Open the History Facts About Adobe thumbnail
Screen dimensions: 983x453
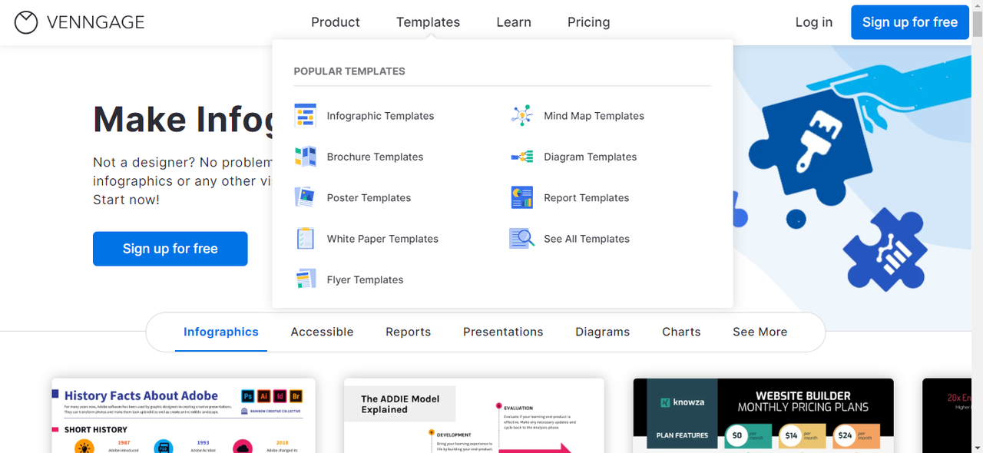click(x=184, y=415)
